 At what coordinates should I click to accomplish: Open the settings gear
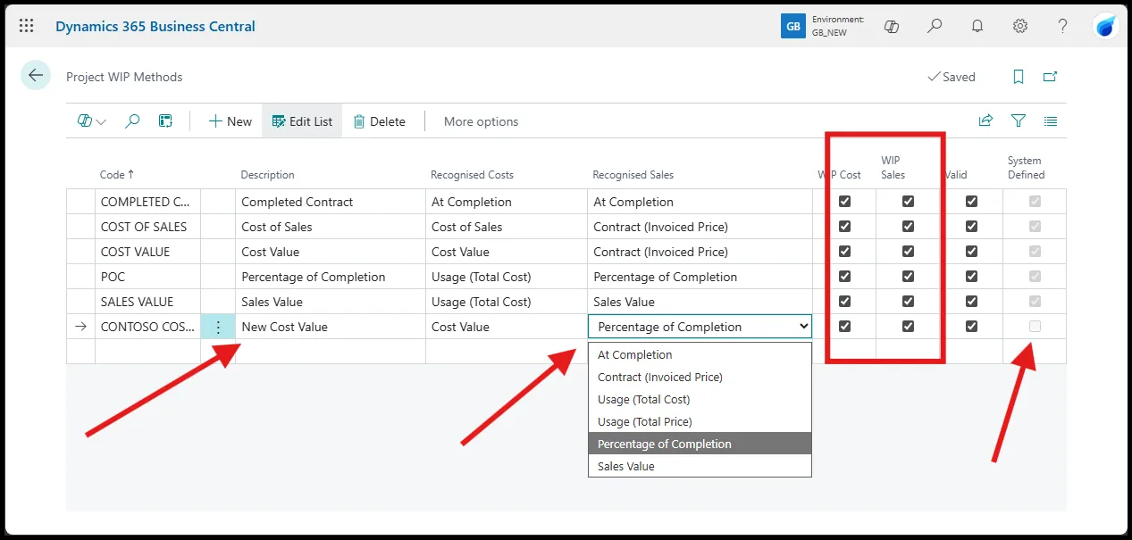pos(1020,26)
